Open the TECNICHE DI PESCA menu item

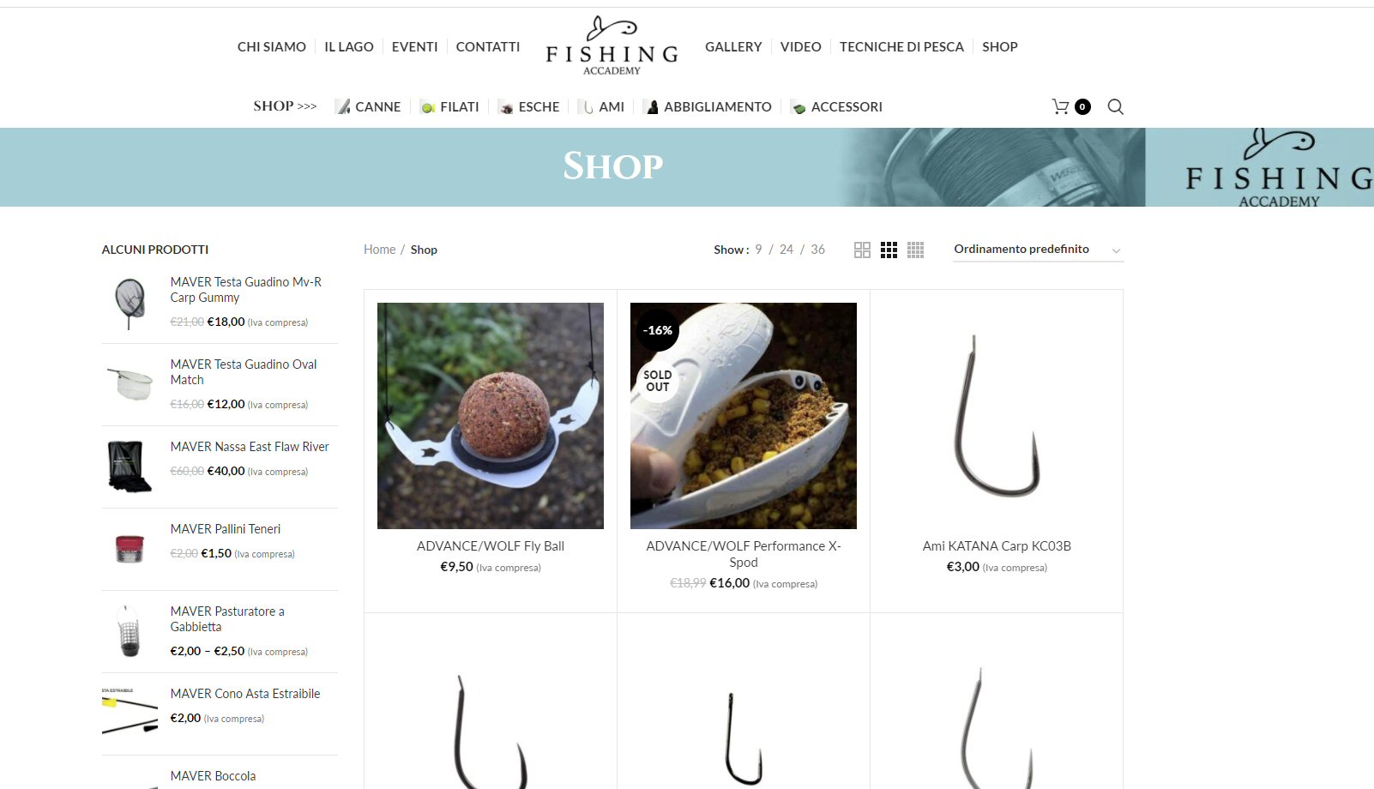tap(901, 47)
